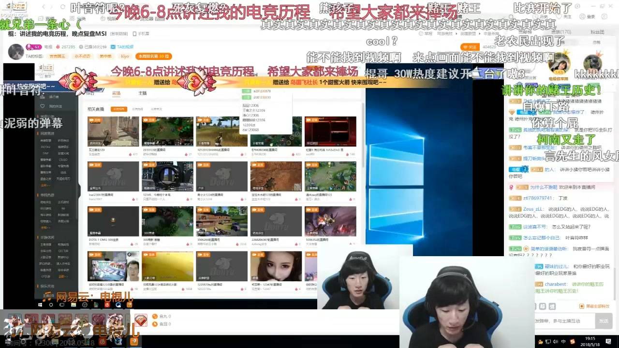Open stream 1235578u的直播间

tap(221, 266)
